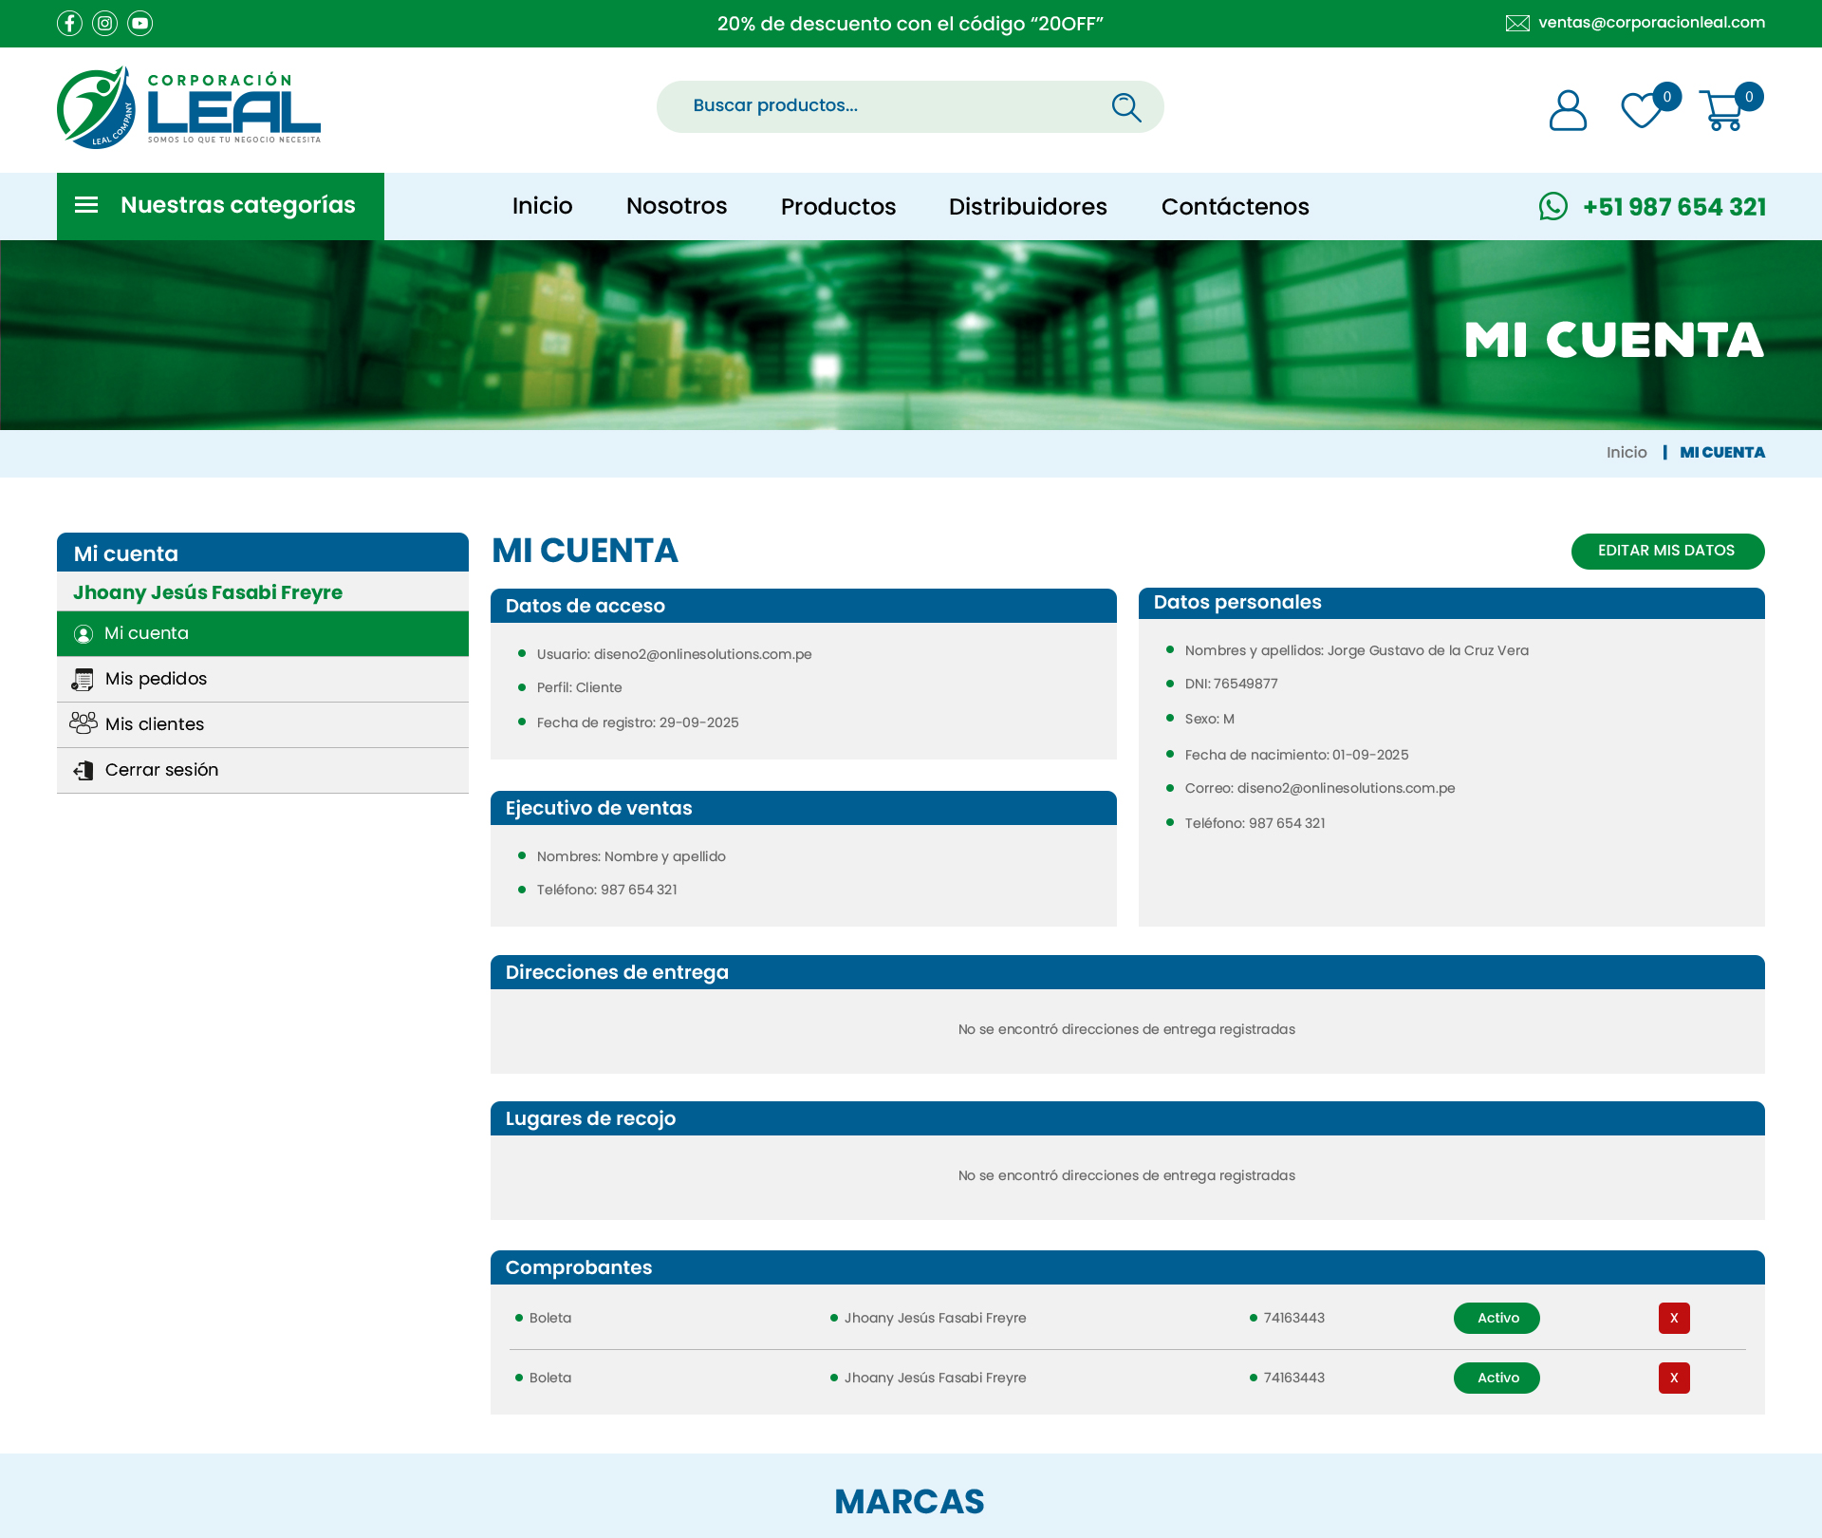This screenshot has width=1822, height=1538.
Task: Delete the first Boleta comprobante
Action: pyautogui.click(x=1674, y=1318)
